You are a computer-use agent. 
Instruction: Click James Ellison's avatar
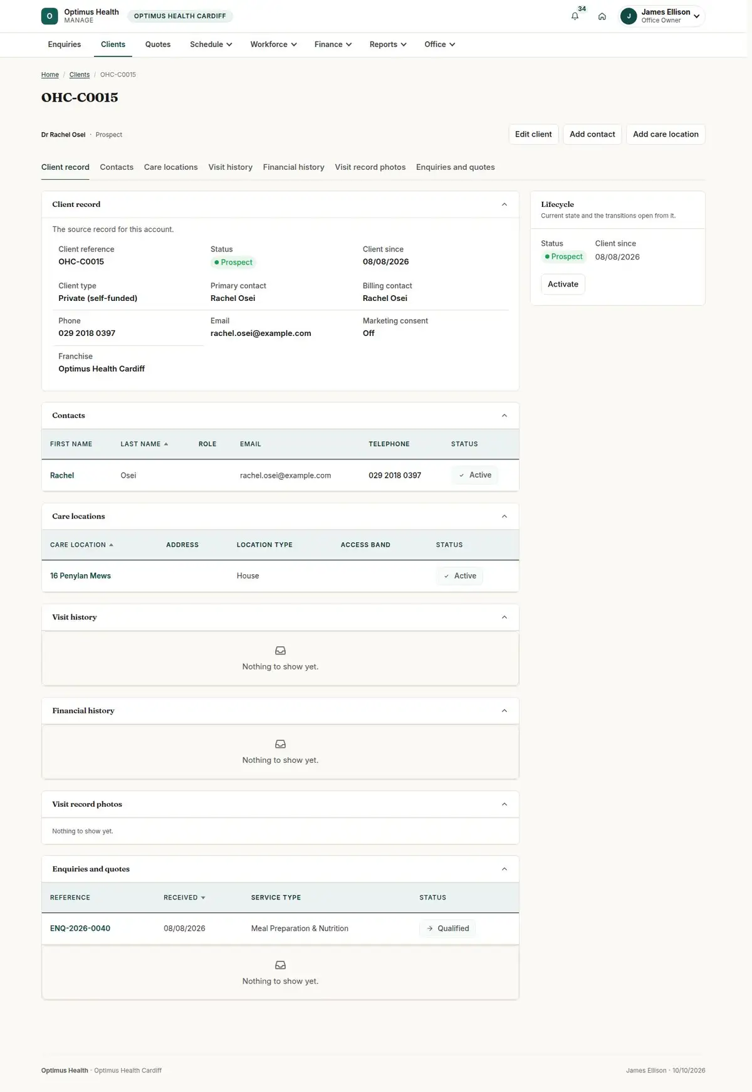(x=629, y=16)
